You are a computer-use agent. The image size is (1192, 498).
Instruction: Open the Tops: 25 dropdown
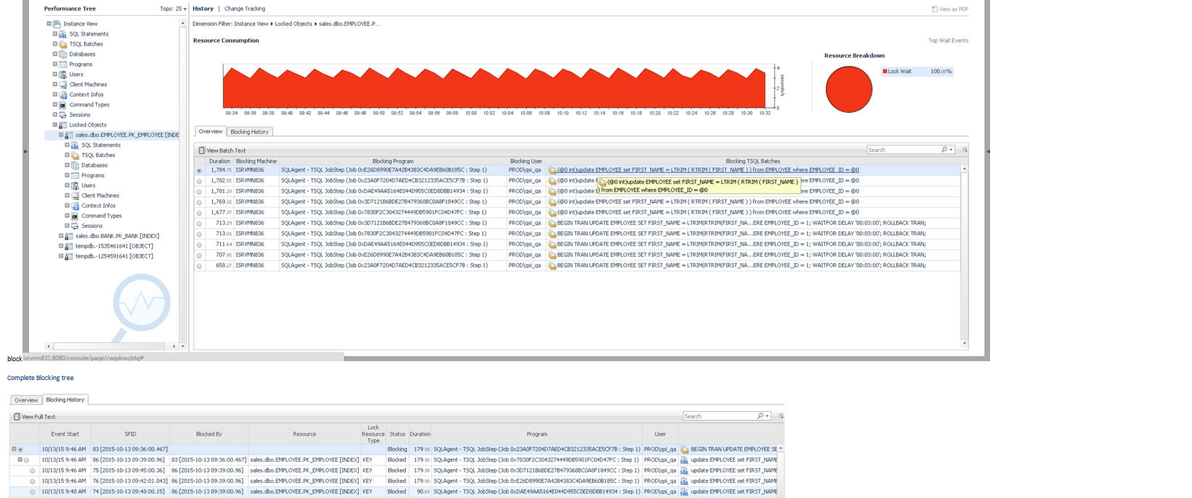[x=173, y=9]
